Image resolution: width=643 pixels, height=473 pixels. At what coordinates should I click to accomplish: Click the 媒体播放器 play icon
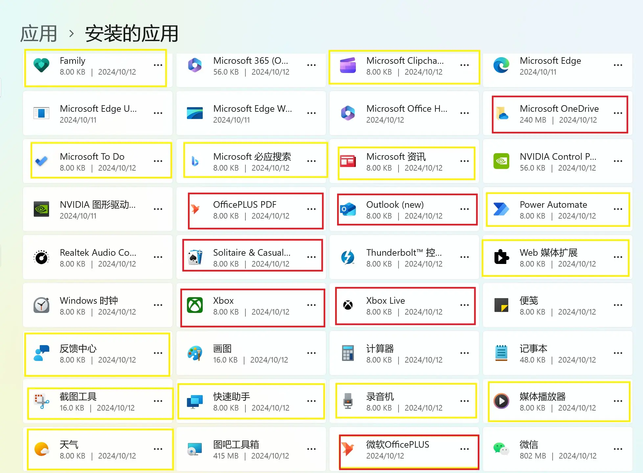click(x=501, y=401)
